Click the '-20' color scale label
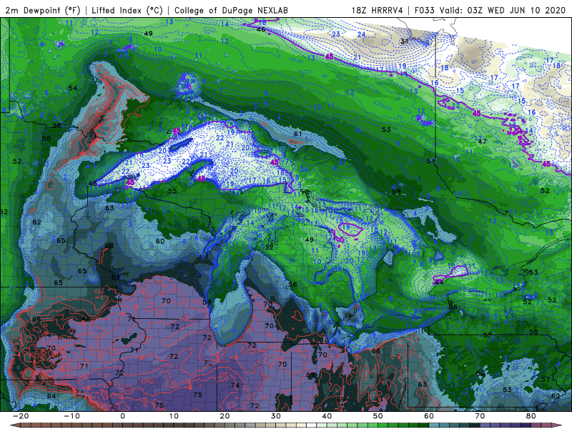The width and height of the screenshot is (572, 429). coord(21,416)
